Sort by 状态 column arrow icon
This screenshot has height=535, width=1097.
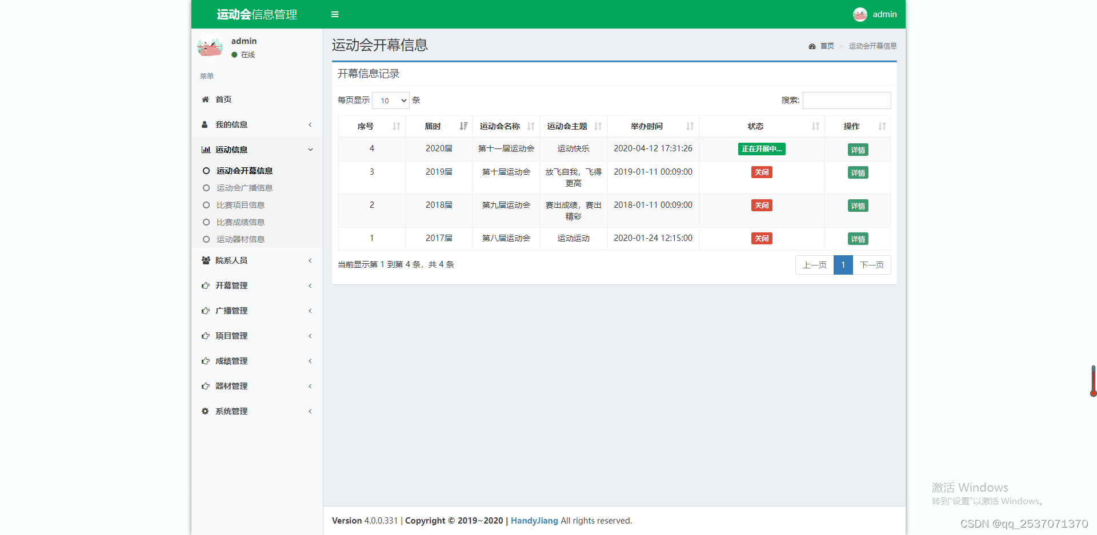pos(815,126)
